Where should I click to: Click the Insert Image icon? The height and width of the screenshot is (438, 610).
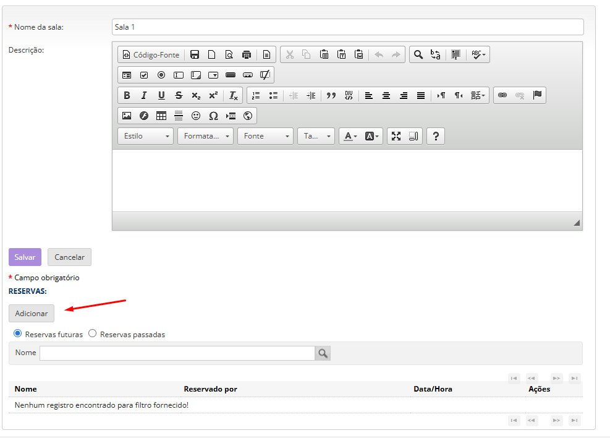pos(127,116)
